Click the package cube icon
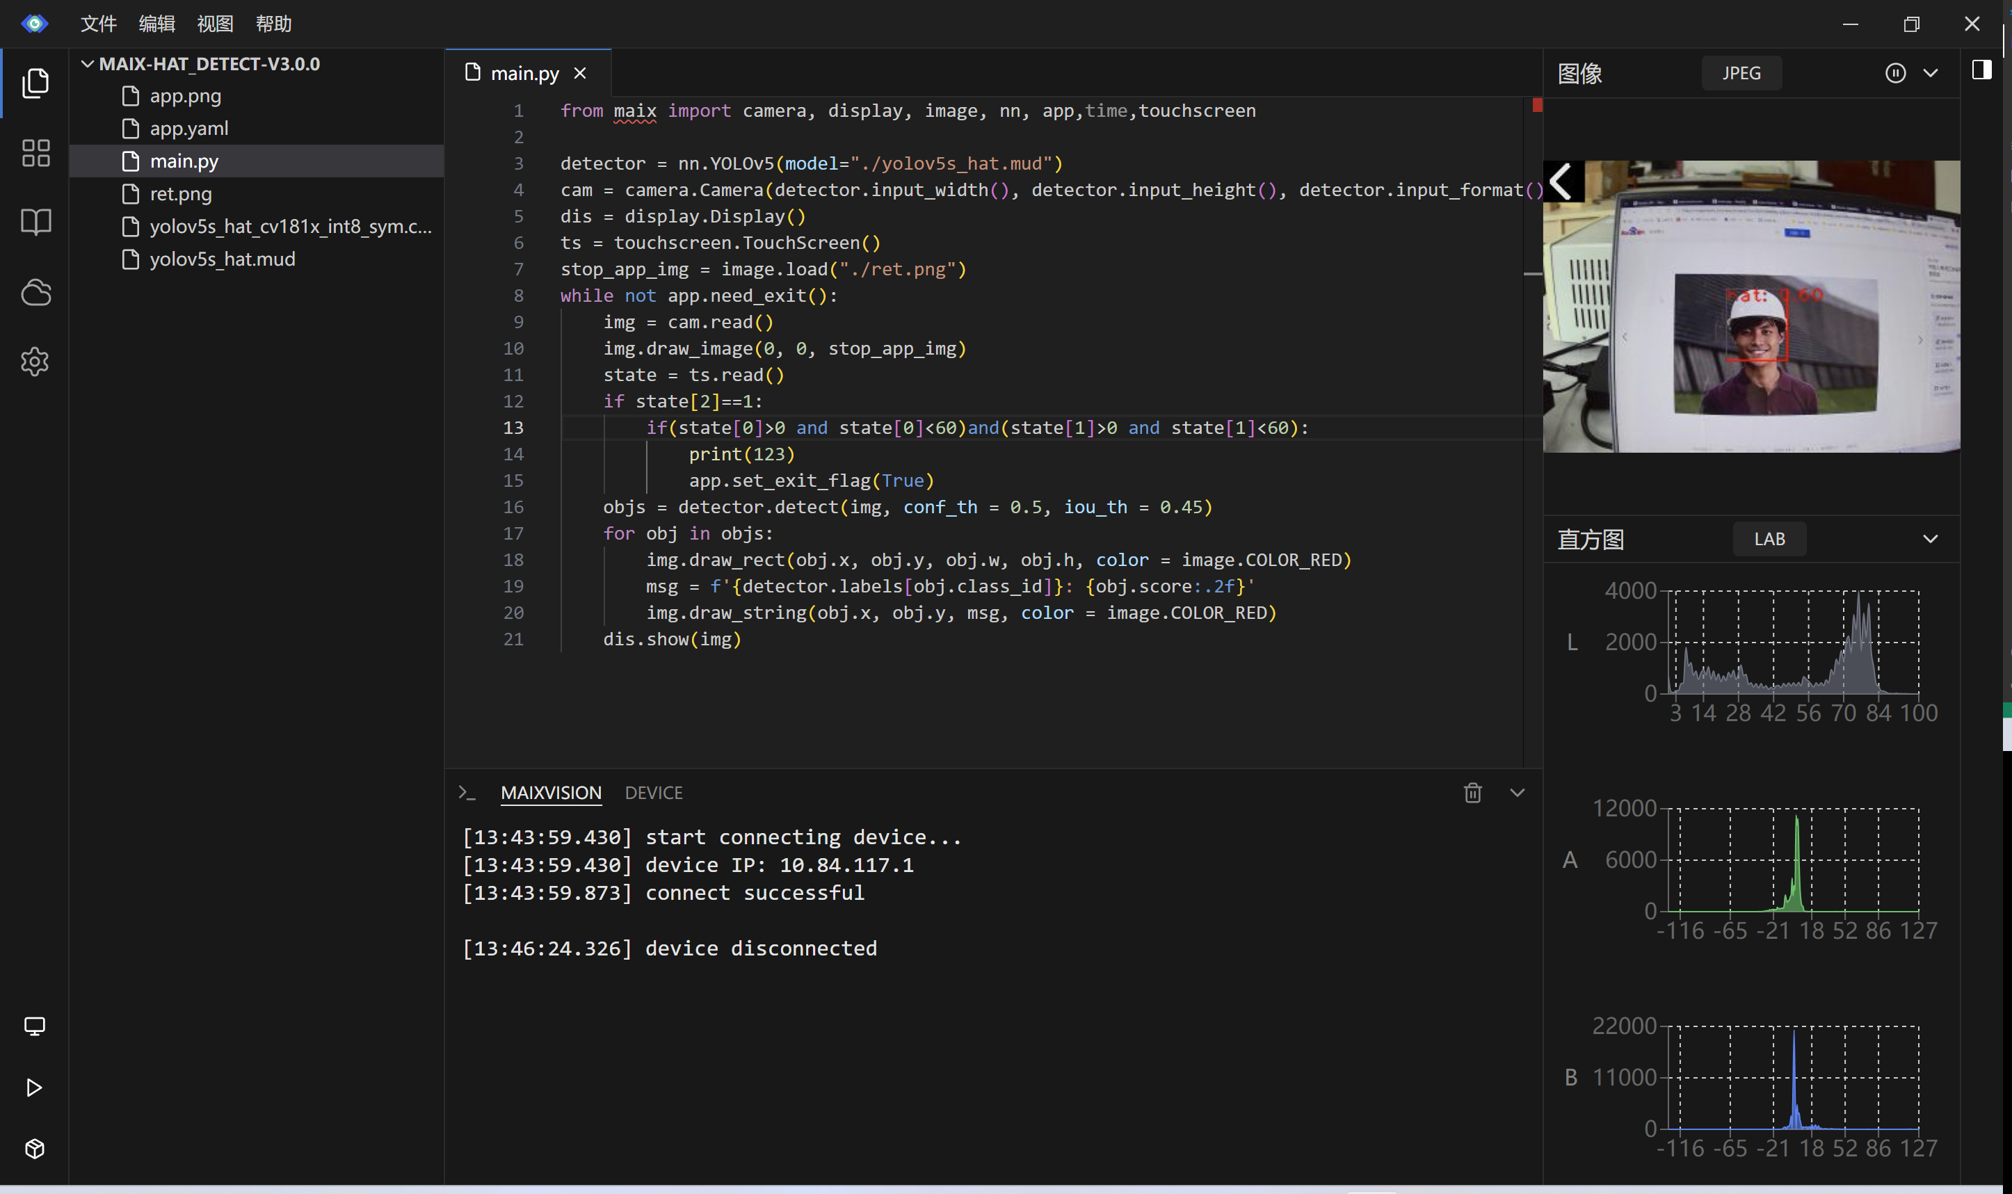This screenshot has width=2012, height=1194. pos(34,1148)
